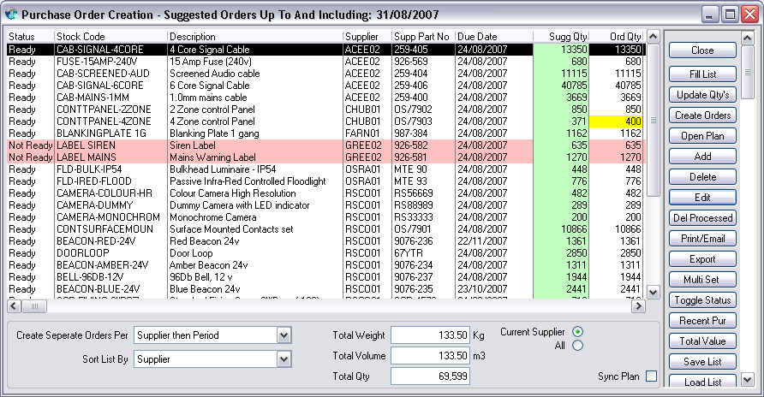Close window with red X button
The height and width of the screenshot is (397, 764).
tap(749, 15)
